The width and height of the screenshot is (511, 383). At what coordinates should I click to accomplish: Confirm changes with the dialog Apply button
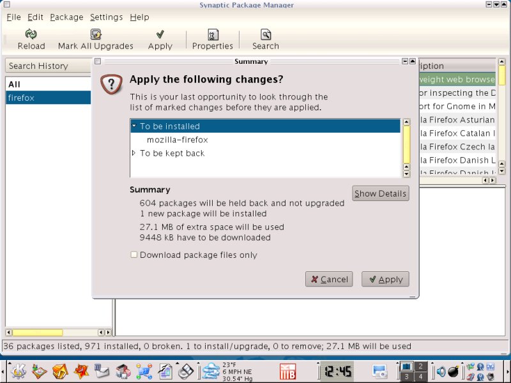click(385, 280)
